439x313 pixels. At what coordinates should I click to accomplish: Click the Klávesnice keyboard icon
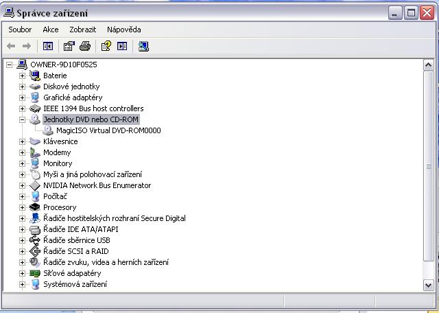(x=35, y=141)
